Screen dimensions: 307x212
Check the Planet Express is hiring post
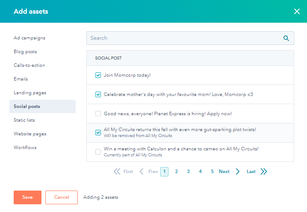pyautogui.click(x=98, y=113)
